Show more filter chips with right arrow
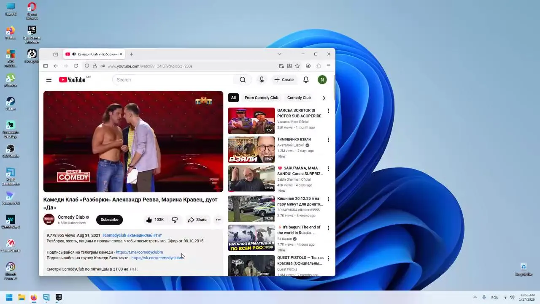Image resolution: width=540 pixels, height=304 pixels. (x=324, y=98)
